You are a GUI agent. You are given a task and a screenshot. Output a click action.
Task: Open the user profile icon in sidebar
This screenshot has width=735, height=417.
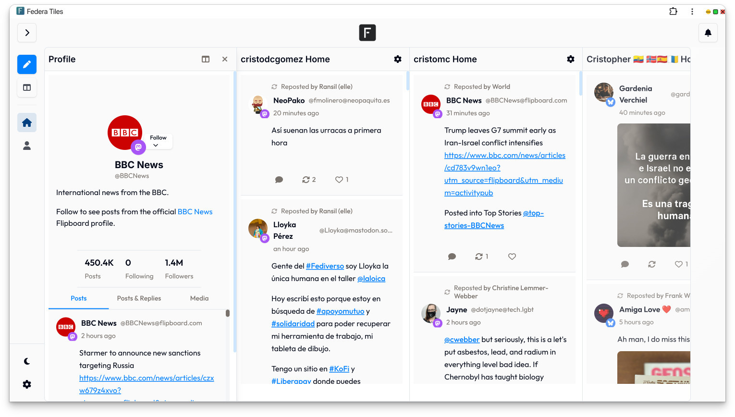tap(27, 146)
